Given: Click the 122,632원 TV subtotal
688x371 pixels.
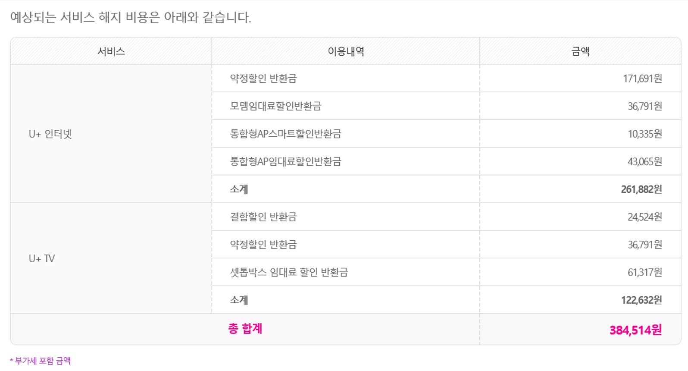Looking at the screenshot, I should (641, 300).
